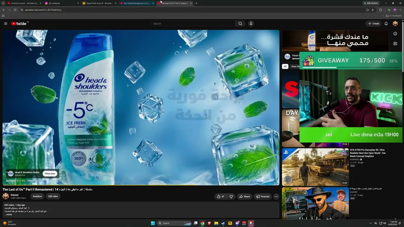Screen dimensions: 404x227
Task: Open the comments panel icon on right edge
Action: point(395,44)
